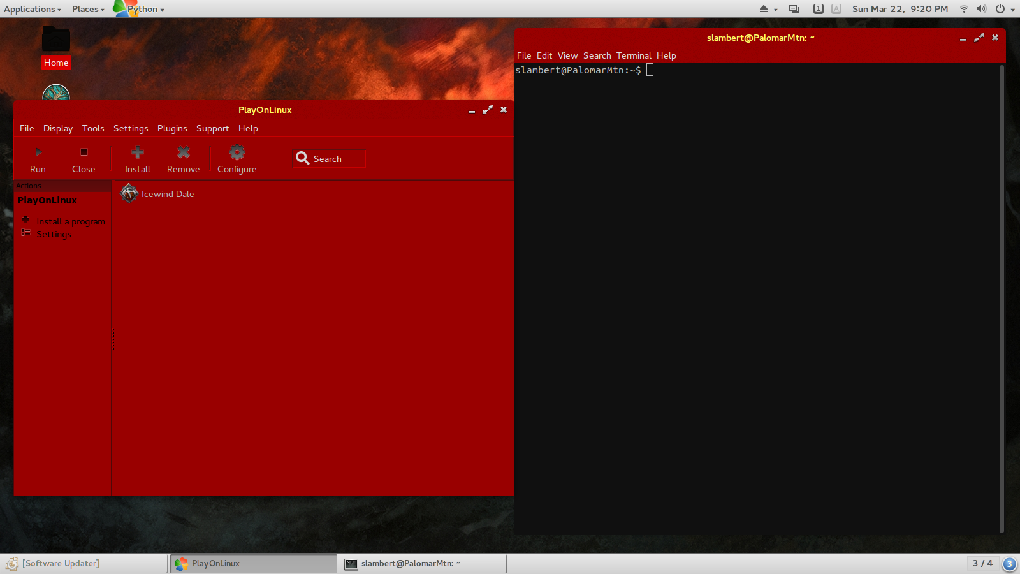
Task: Open the Search menu in terminal window
Action: [x=597, y=55]
